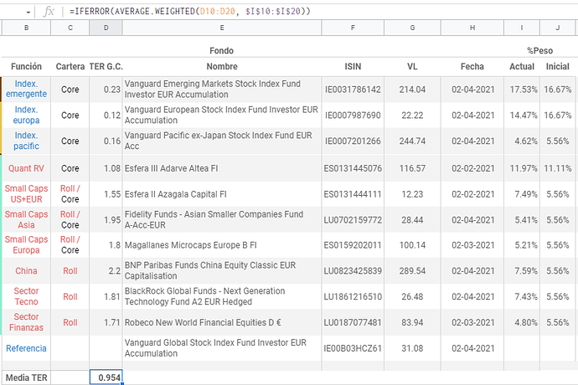Viewport: 578px width, 385px height.
Task: Click the %Peso header cell
Action: coord(541,51)
